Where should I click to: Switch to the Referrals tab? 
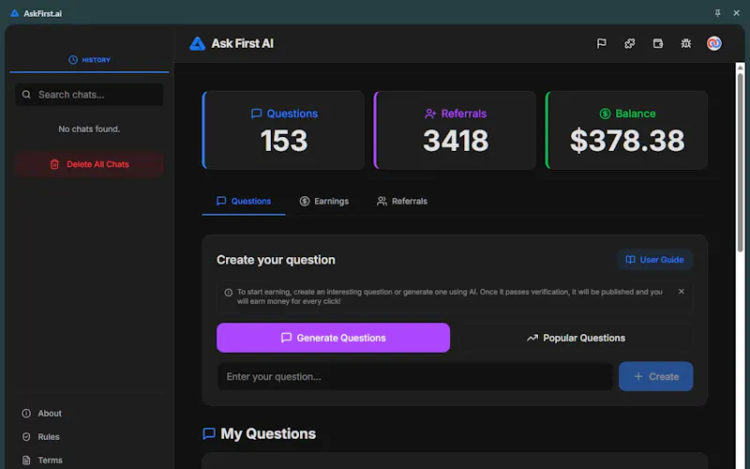click(x=402, y=201)
